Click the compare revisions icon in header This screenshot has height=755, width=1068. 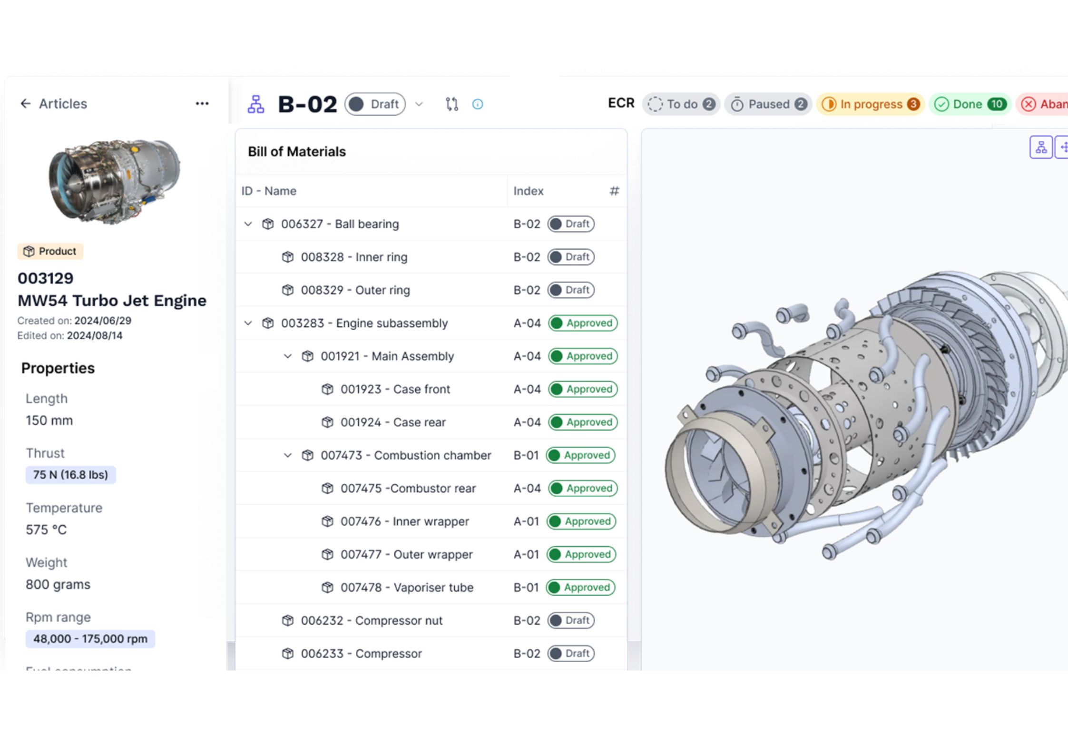coord(452,104)
